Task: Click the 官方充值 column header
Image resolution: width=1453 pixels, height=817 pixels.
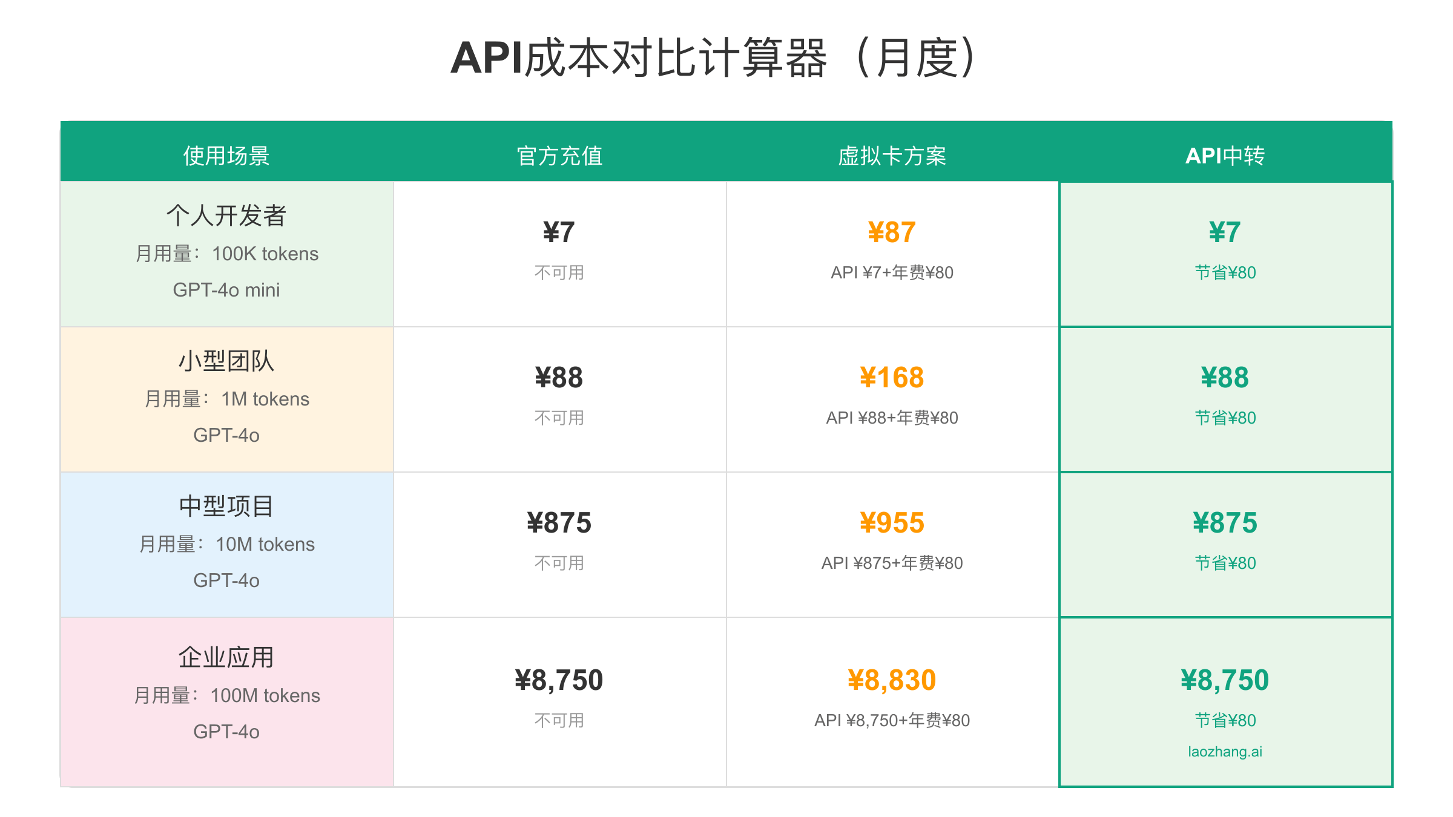Action: (x=559, y=156)
